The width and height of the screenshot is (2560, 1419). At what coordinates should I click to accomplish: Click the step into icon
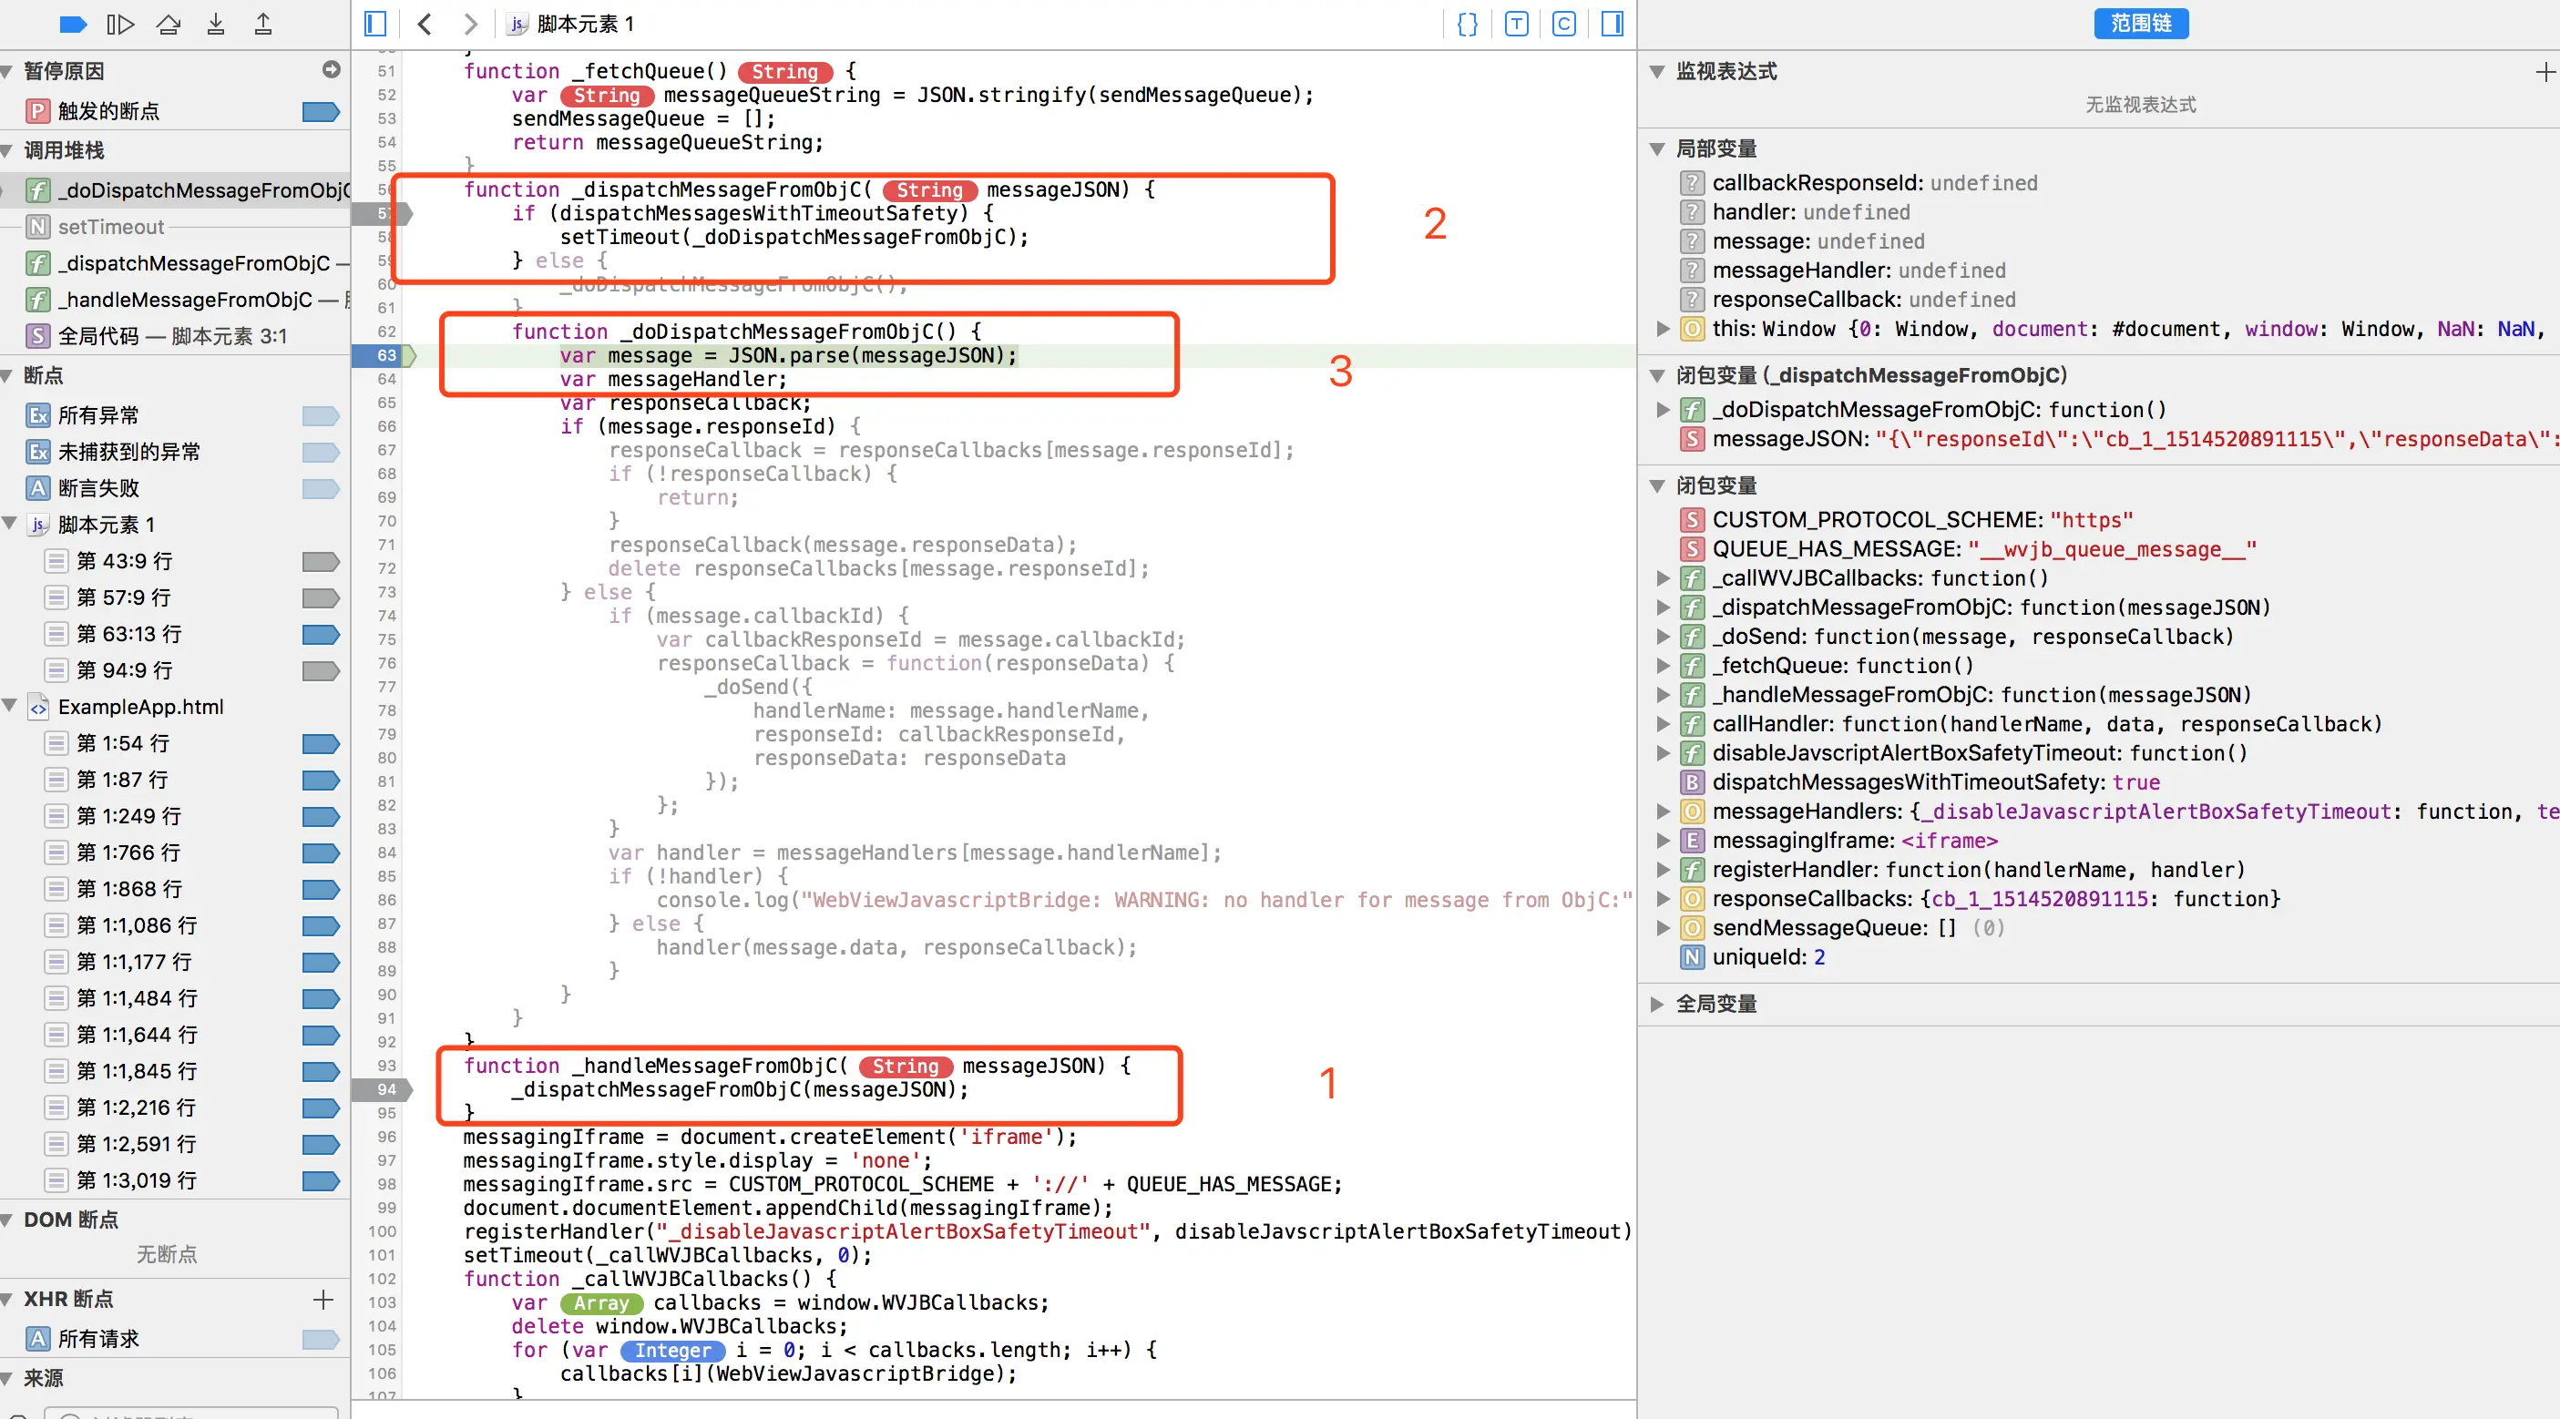click(216, 24)
